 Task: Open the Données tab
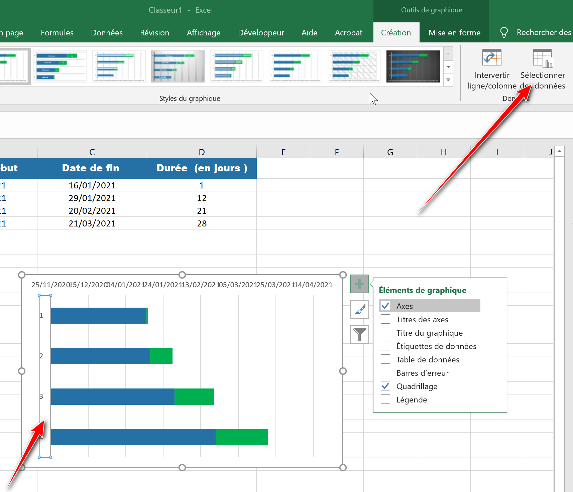click(107, 33)
